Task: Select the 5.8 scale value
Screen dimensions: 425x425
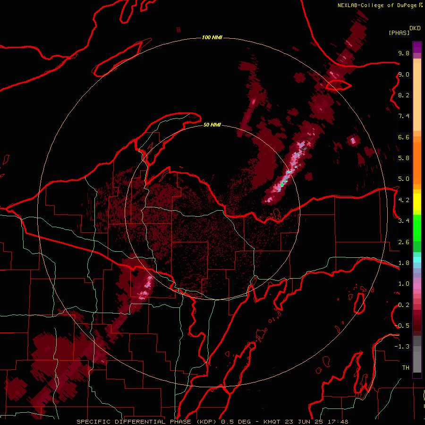Action: [x=404, y=158]
